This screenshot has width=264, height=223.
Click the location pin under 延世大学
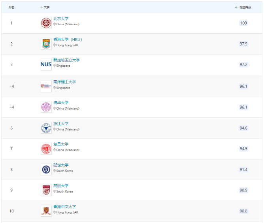[x=55, y=171]
